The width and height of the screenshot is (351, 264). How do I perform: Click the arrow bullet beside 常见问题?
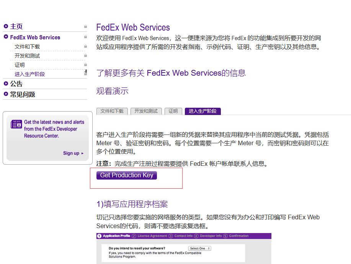click(6, 94)
